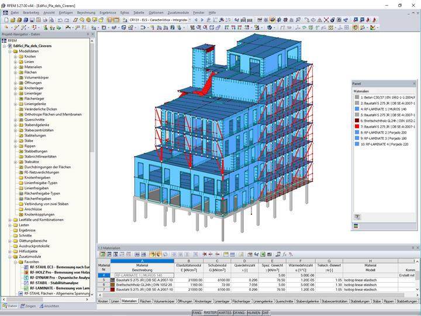The height and width of the screenshot is (316, 421).
Task: Click Beton C30/37 grey color swatch
Action: [357, 97]
